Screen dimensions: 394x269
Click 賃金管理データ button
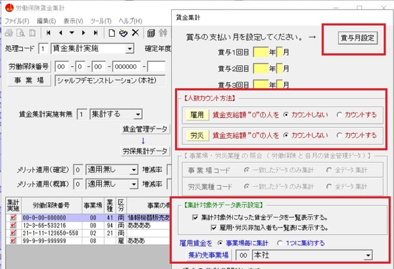[145, 129]
